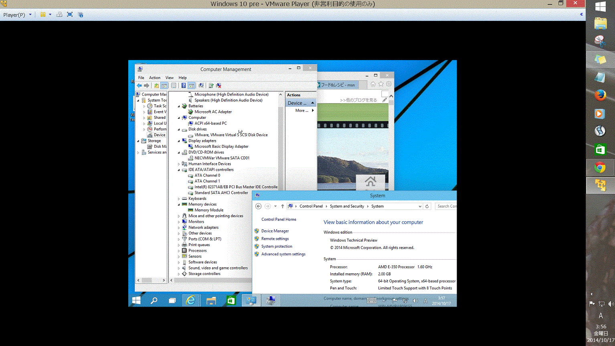
Task: Select Microsoft Basic Display Adapter device
Action: tap(221, 147)
